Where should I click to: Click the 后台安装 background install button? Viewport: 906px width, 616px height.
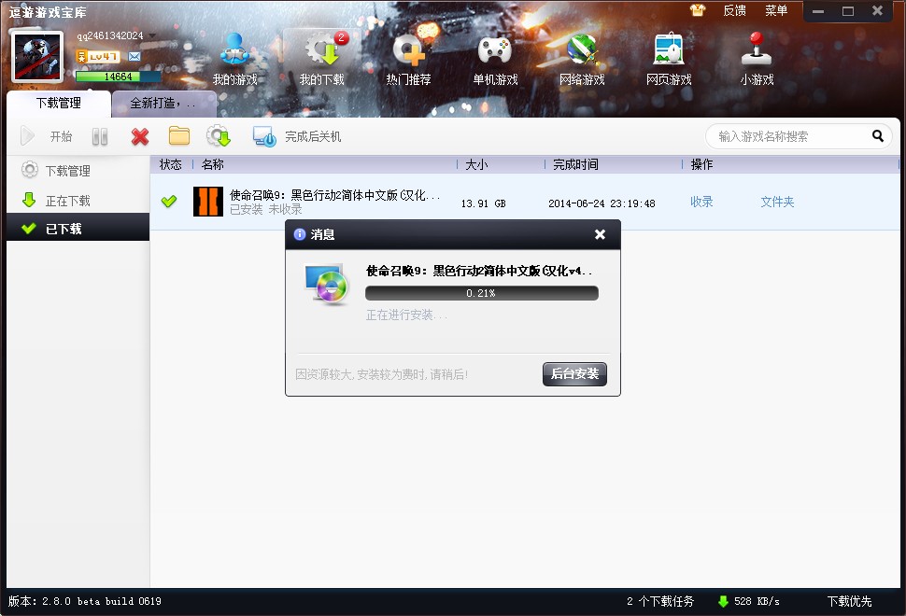tap(574, 373)
